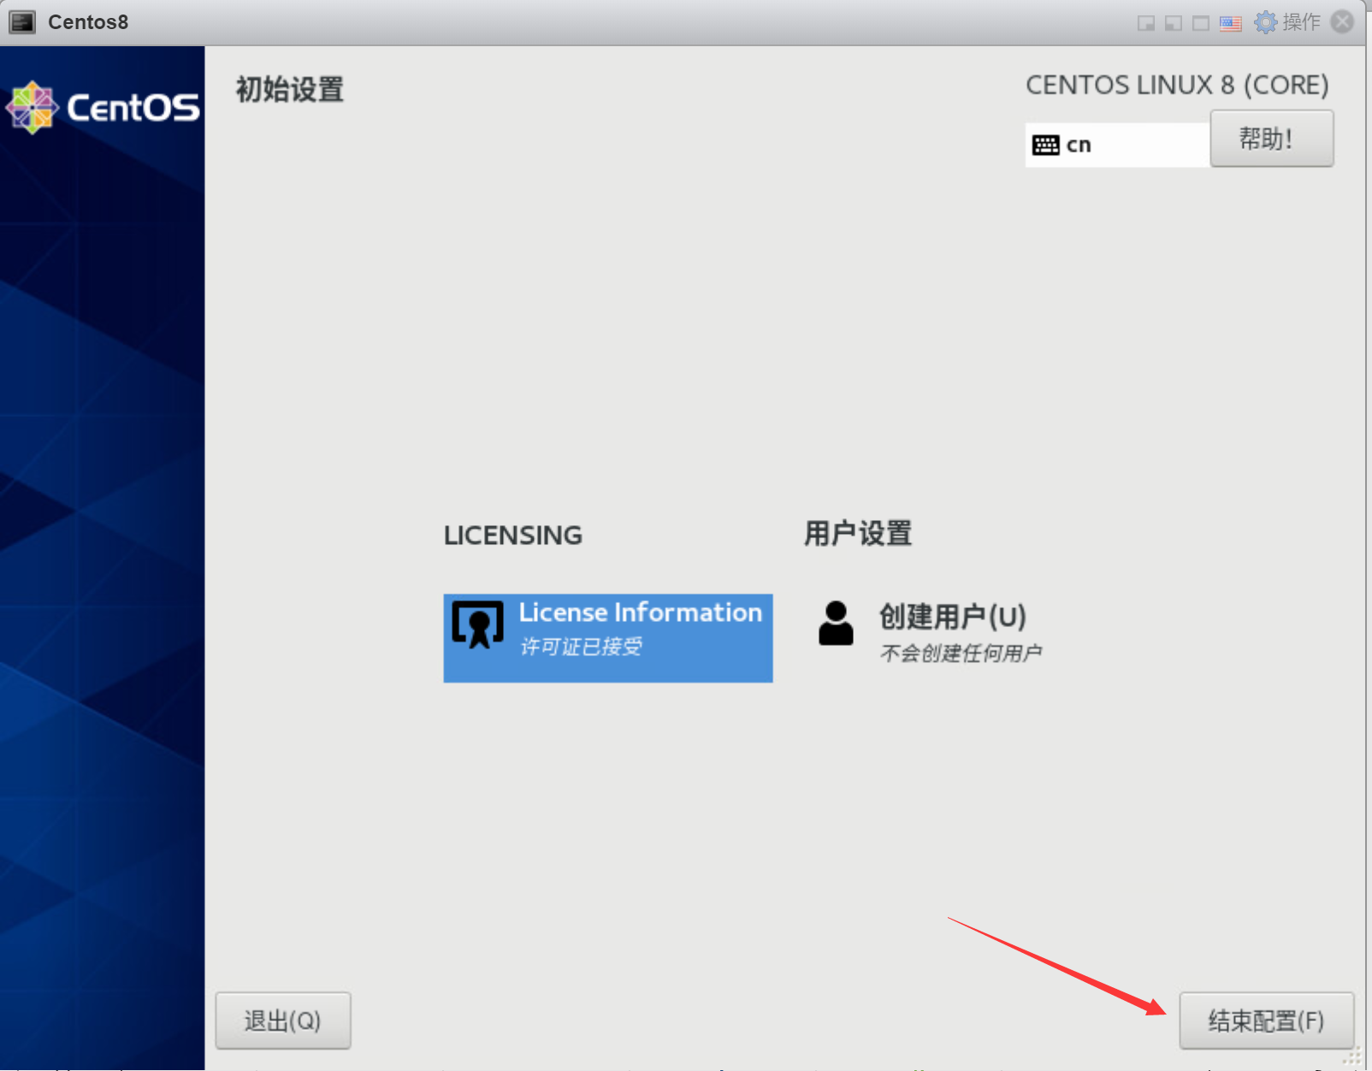Click the third full-window size icon
1372x1071 pixels.
[1201, 23]
